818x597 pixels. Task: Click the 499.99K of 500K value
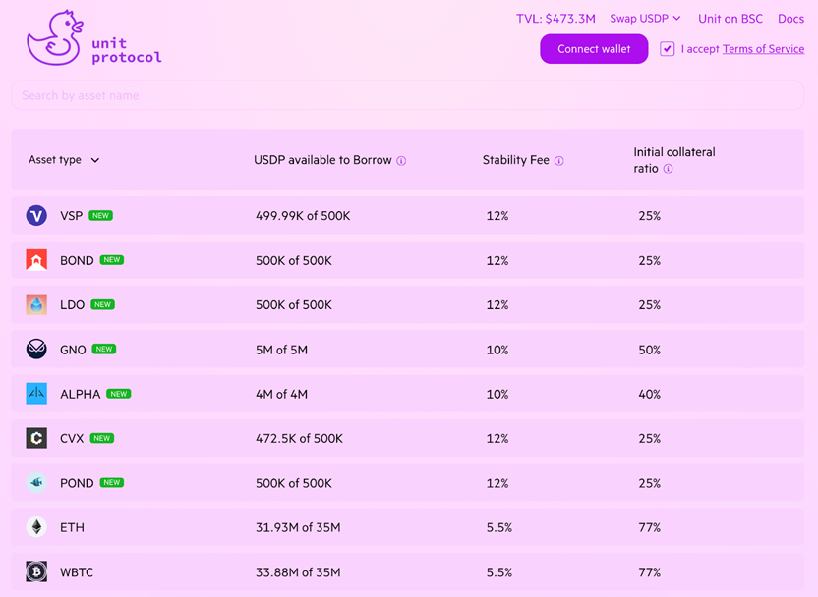click(x=303, y=216)
